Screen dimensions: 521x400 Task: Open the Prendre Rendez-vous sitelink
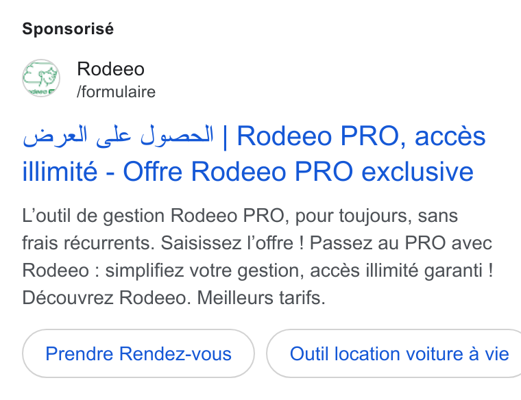click(x=138, y=353)
